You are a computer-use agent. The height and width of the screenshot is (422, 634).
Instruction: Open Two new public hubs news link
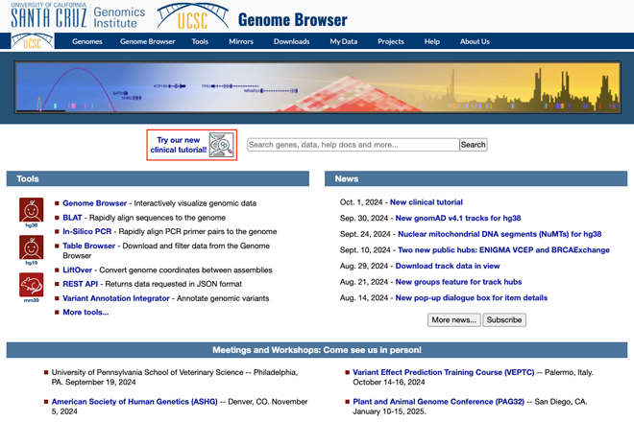(503, 250)
